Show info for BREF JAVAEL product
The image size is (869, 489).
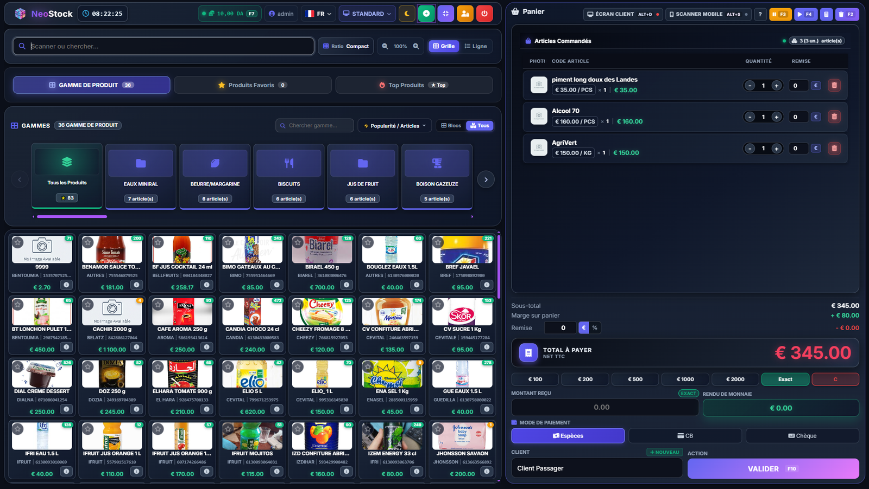(487, 285)
